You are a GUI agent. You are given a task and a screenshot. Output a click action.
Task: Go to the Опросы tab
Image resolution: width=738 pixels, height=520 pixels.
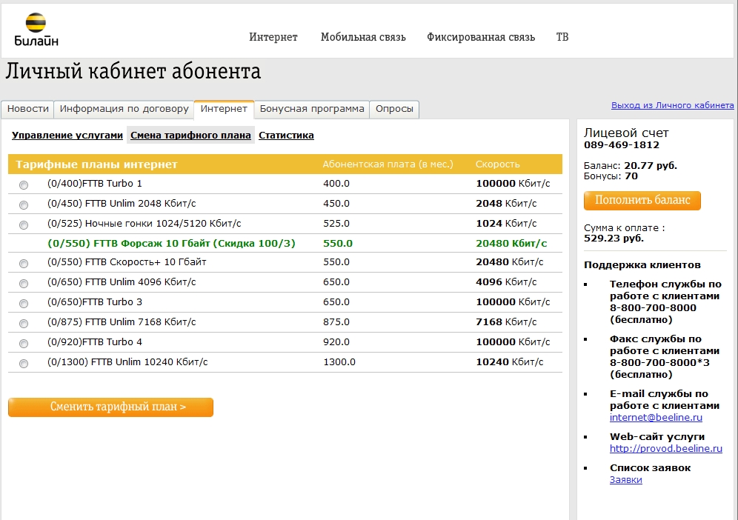394,109
